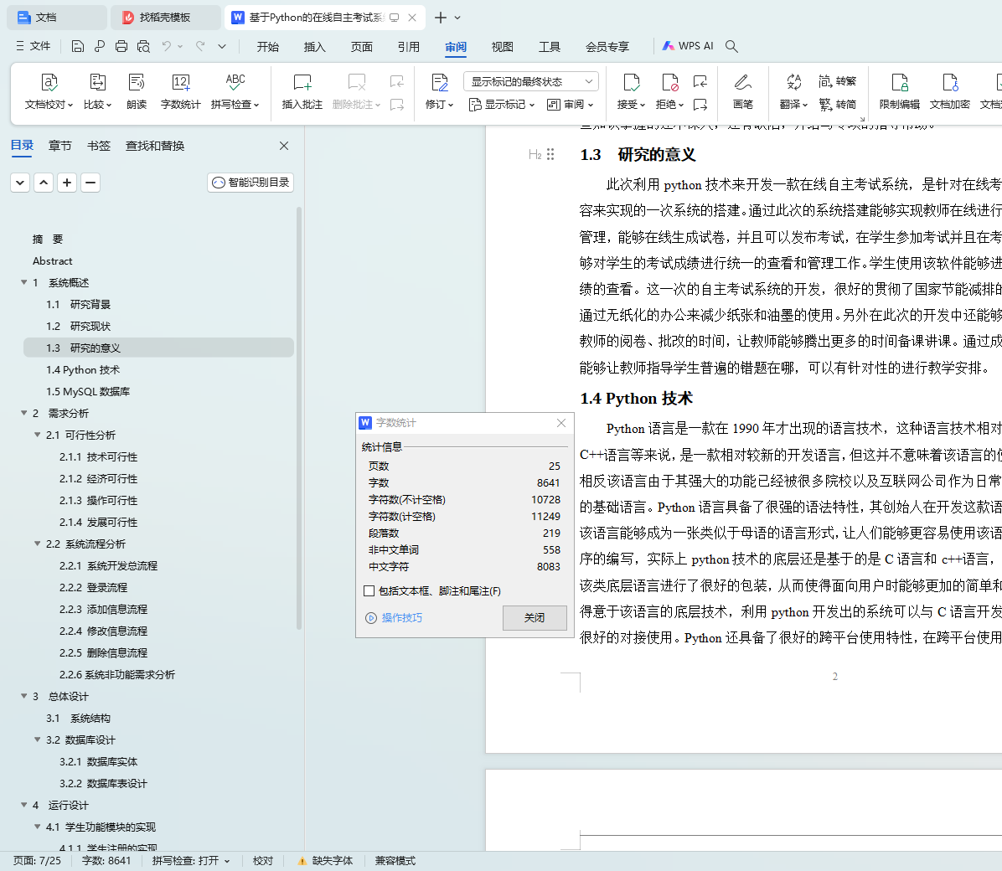Click the outline collapse-up arrow button
Image resolution: width=1002 pixels, height=871 pixels.
pyautogui.click(x=44, y=183)
